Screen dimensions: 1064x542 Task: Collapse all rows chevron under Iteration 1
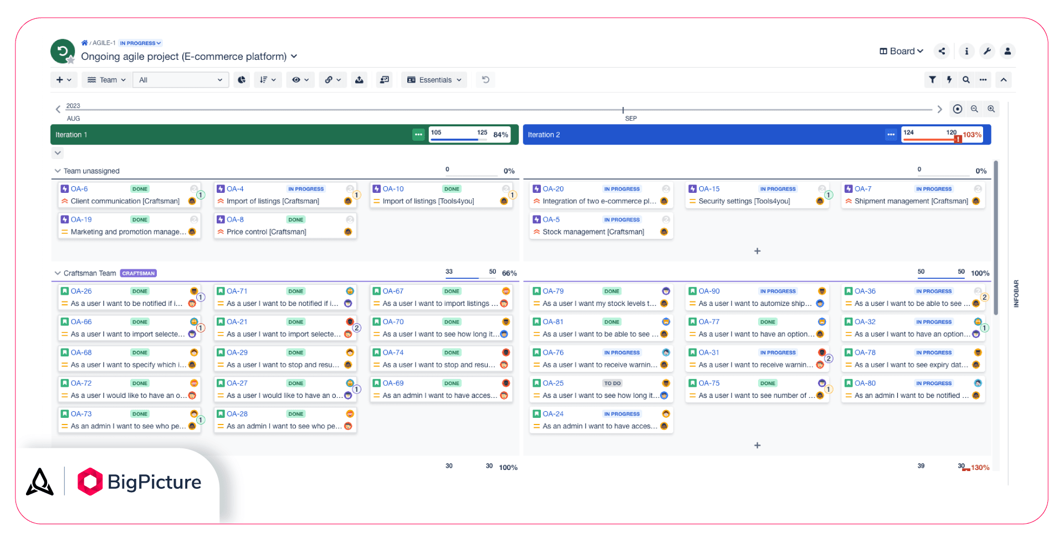(x=58, y=152)
